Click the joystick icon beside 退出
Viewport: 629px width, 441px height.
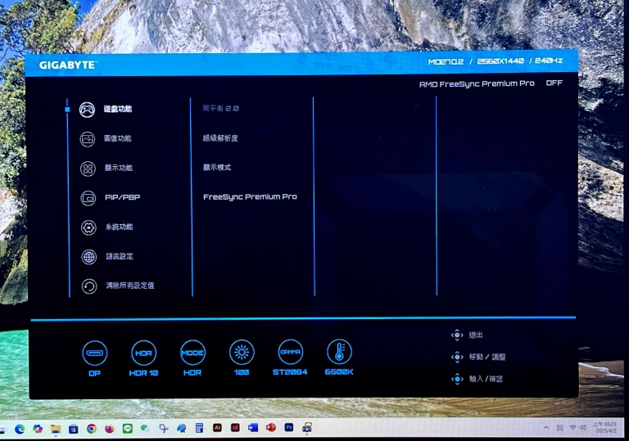click(x=457, y=335)
